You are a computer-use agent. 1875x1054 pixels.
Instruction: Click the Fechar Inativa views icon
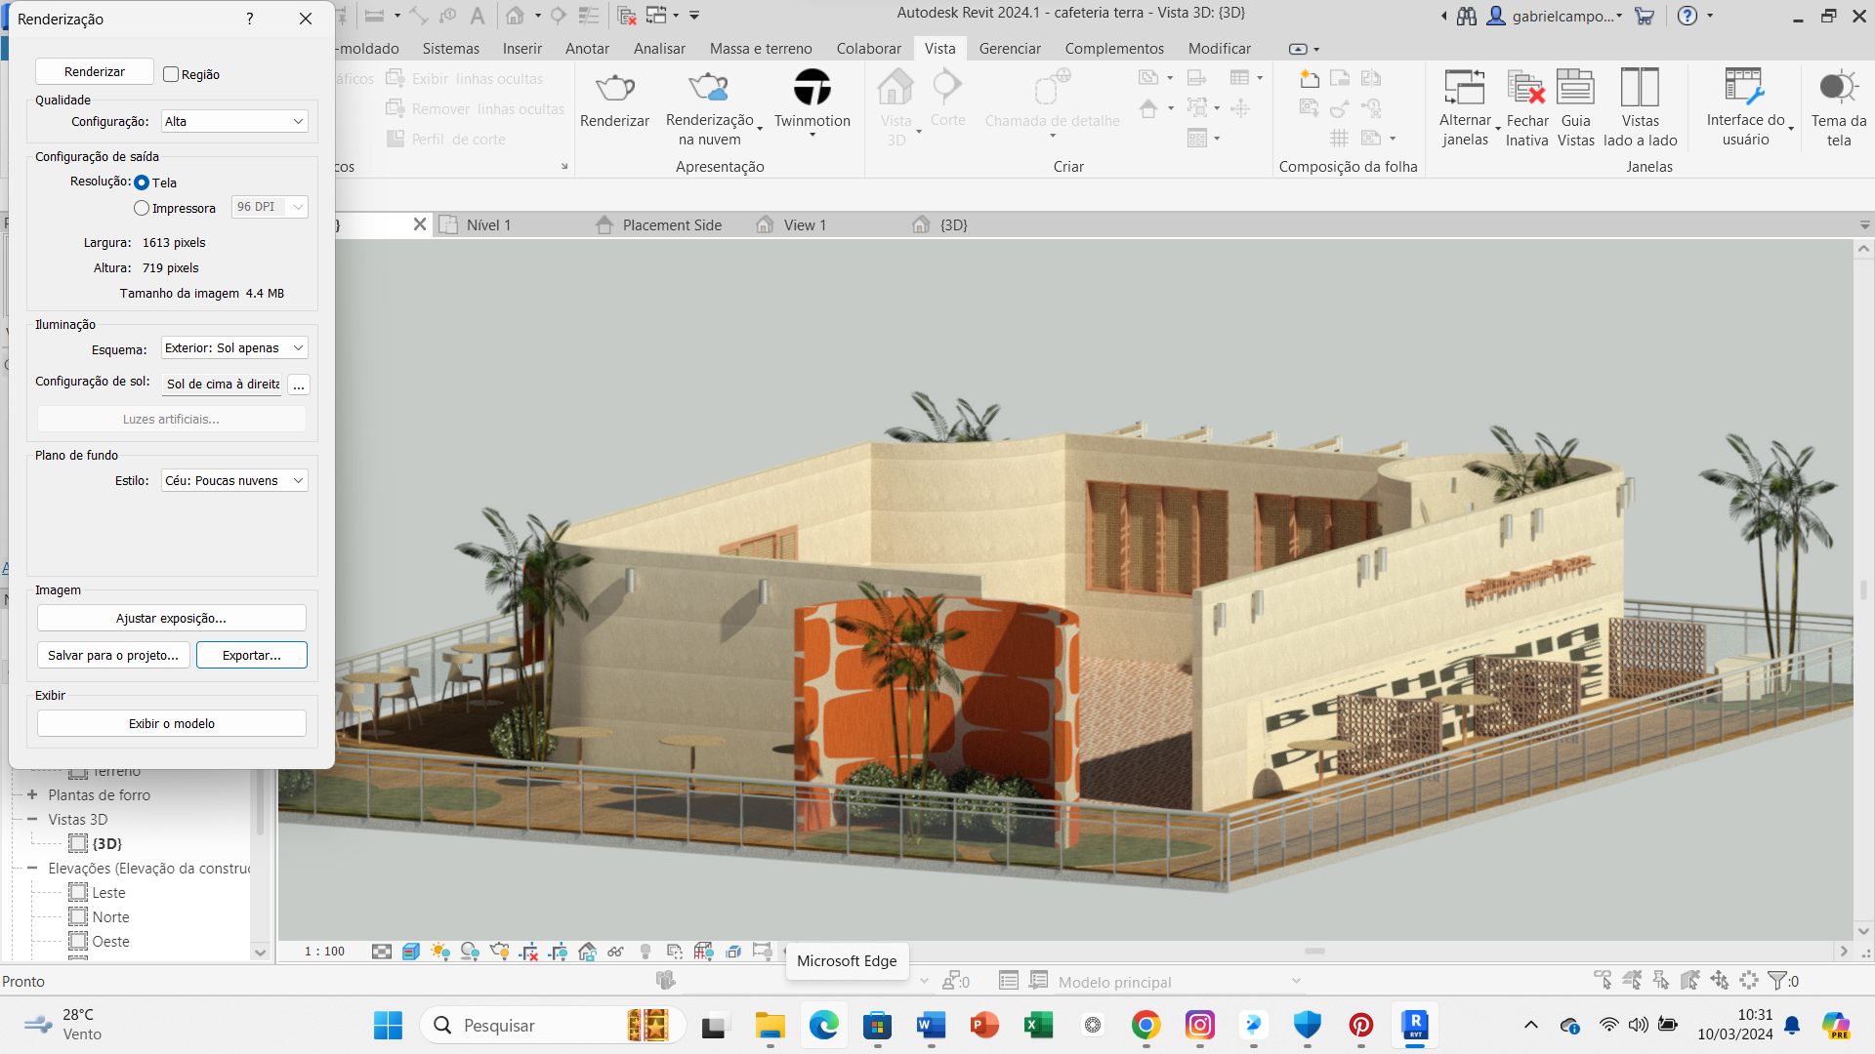tap(1526, 89)
